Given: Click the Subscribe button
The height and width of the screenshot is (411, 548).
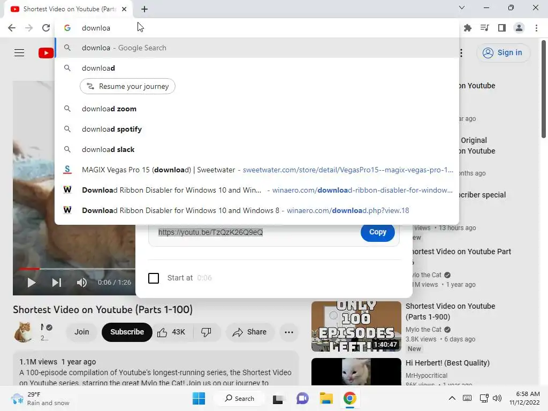Looking at the screenshot, I should click(127, 332).
